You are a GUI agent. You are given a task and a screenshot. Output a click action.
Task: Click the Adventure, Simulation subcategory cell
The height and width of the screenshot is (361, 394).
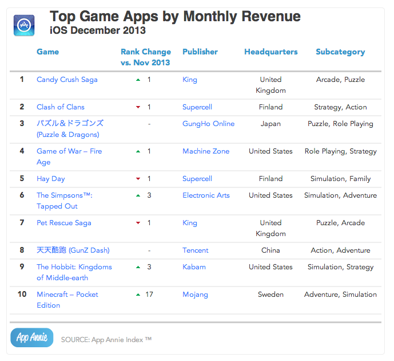[x=340, y=295]
